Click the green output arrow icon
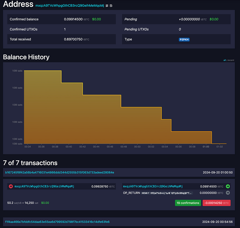This screenshot has height=228, width=240. (228, 186)
